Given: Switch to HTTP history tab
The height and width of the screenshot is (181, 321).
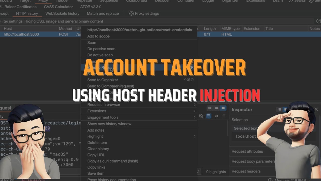Looking at the screenshot, I should [27, 13].
